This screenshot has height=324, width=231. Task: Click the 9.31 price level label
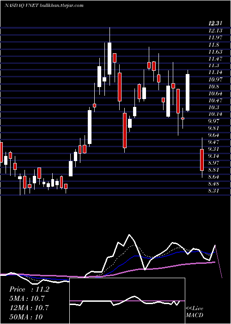pos(213,149)
